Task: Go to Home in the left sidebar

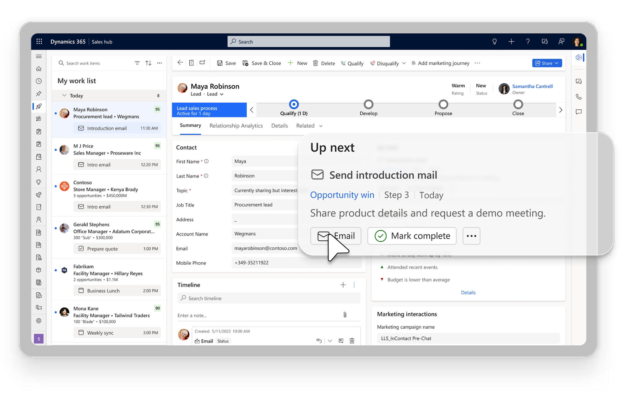Action: [39, 69]
